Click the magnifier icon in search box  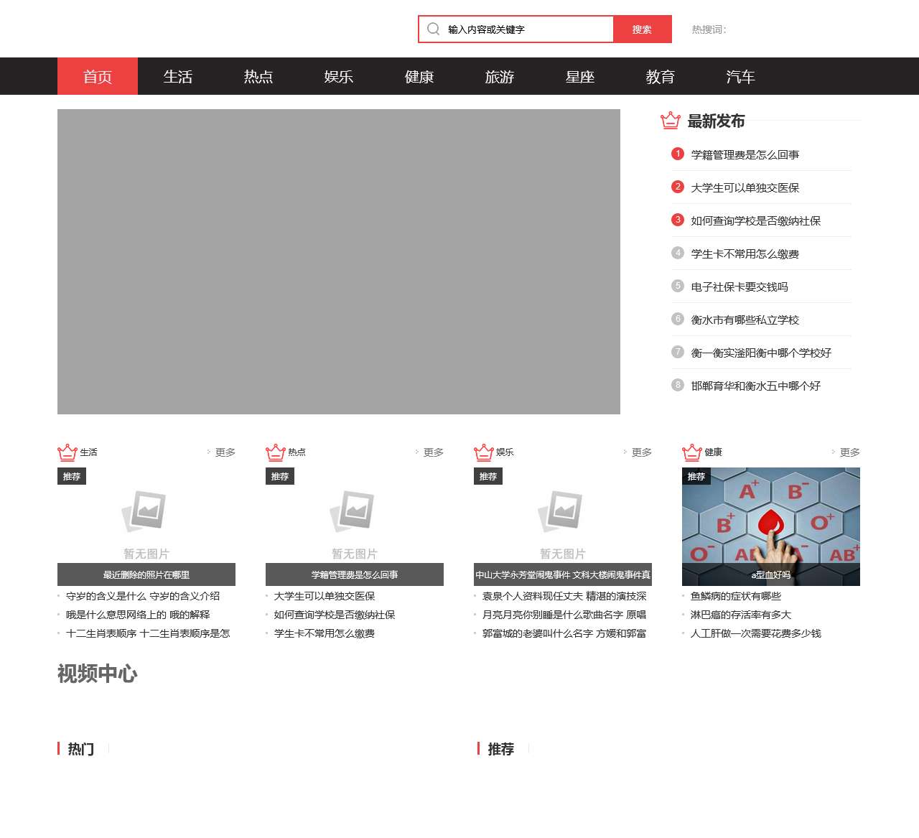click(433, 29)
